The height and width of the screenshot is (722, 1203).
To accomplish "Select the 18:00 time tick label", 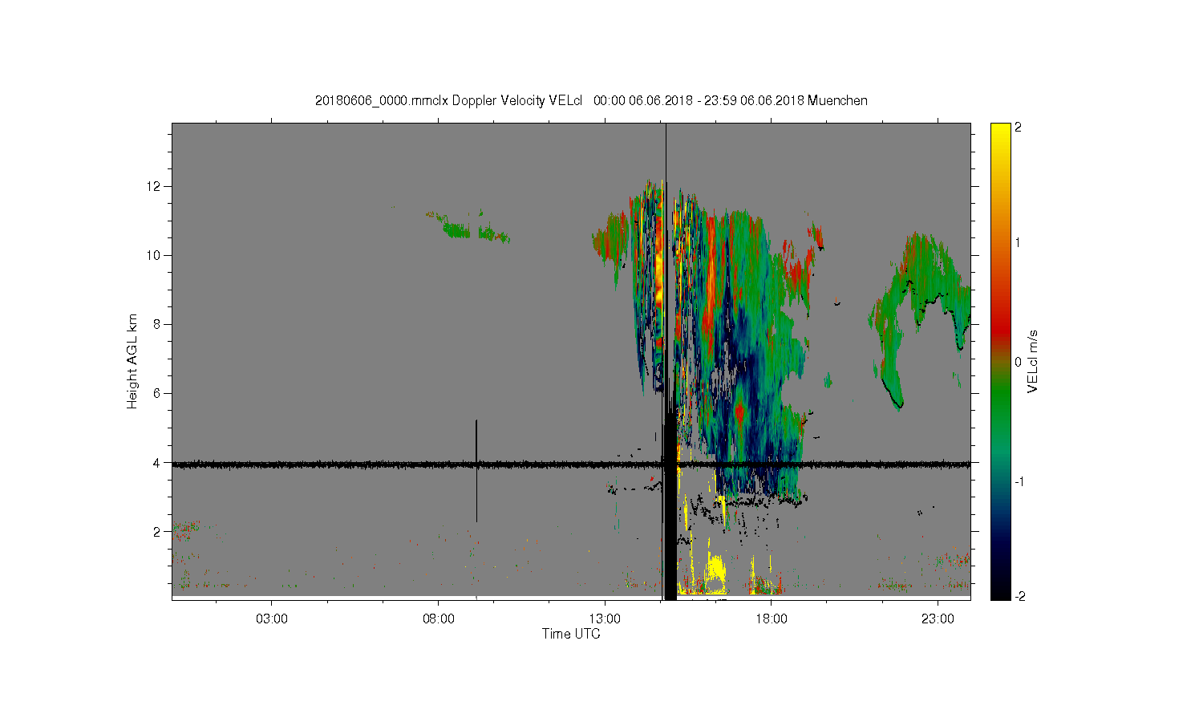I will coord(771,619).
